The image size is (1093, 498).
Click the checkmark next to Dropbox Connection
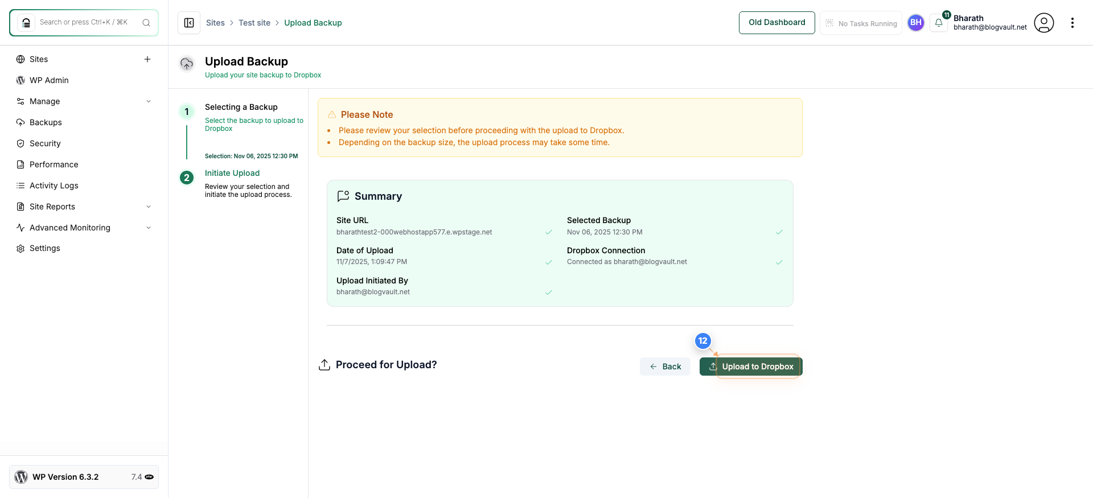[x=779, y=262]
